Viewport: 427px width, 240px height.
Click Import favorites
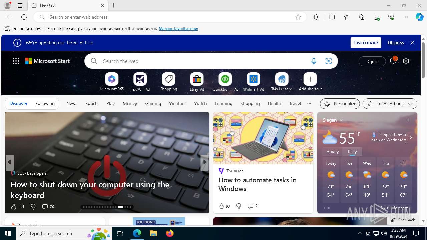pyautogui.click(x=23, y=29)
